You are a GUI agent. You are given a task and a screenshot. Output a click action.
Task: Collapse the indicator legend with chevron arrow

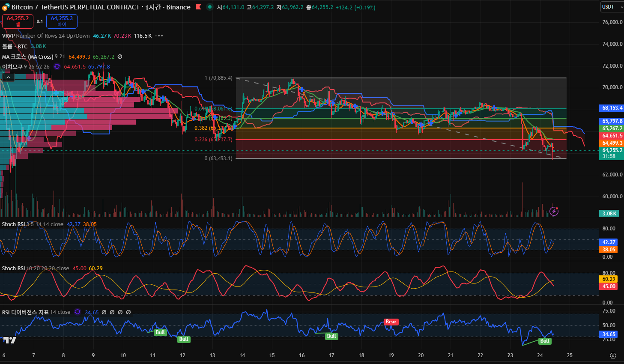[8, 78]
